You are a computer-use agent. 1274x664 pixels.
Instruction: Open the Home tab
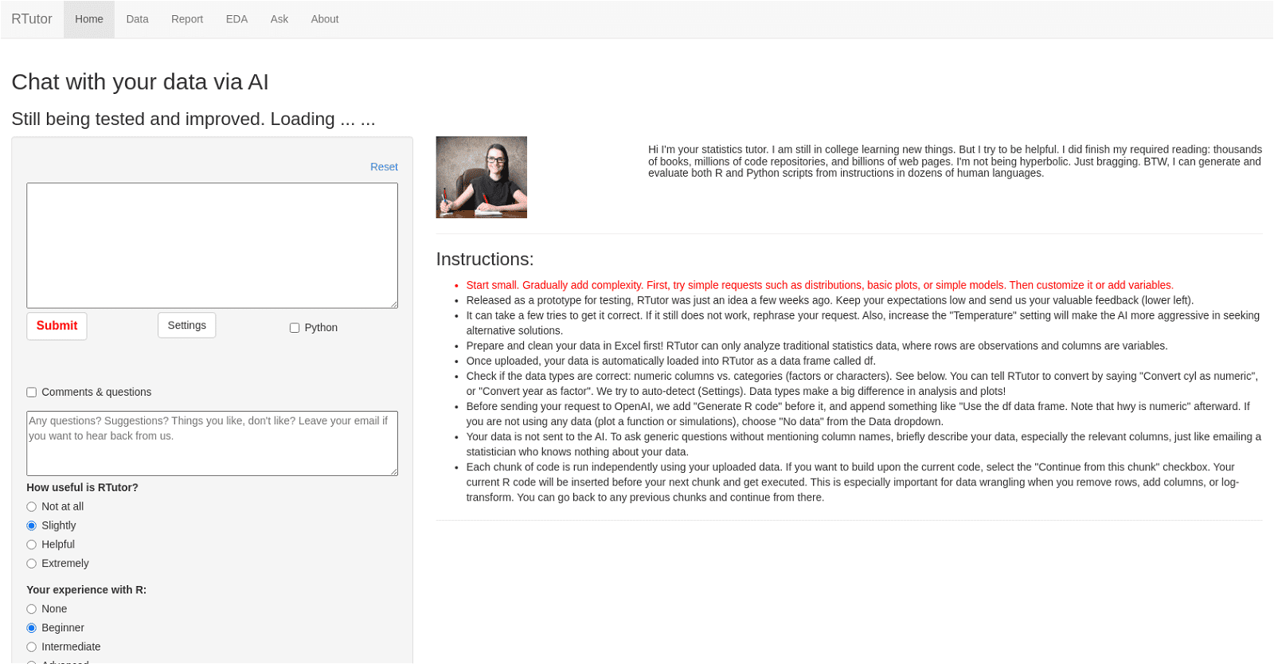coord(89,19)
